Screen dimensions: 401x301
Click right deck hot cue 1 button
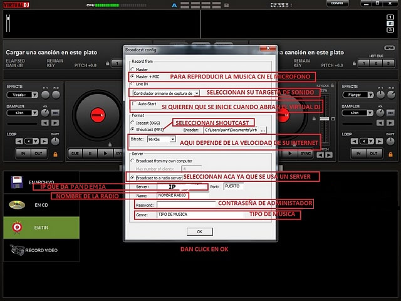(364, 63)
